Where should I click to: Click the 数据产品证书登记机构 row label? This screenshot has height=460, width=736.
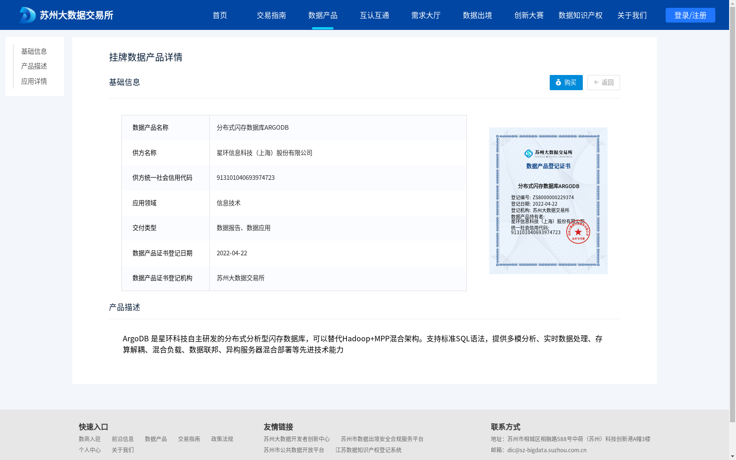(162, 278)
